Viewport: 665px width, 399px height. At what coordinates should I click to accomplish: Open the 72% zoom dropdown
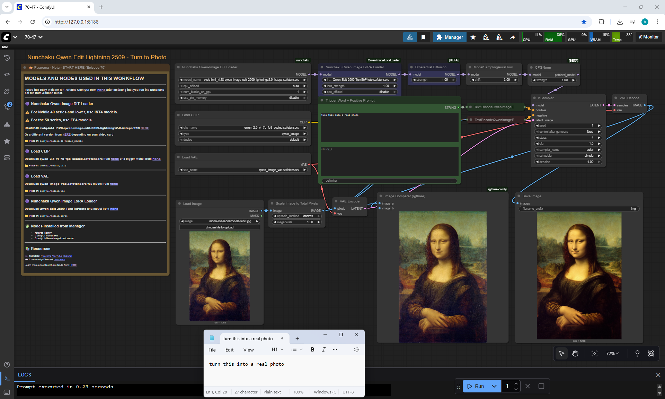tap(612, 354)
